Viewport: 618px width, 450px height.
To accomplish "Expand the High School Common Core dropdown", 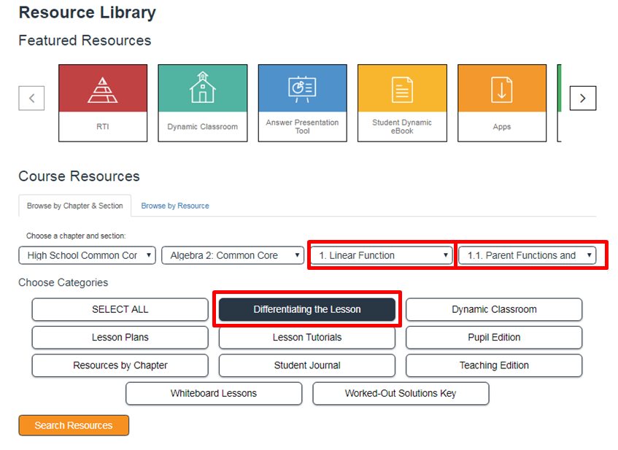I will tap(88, 255).
